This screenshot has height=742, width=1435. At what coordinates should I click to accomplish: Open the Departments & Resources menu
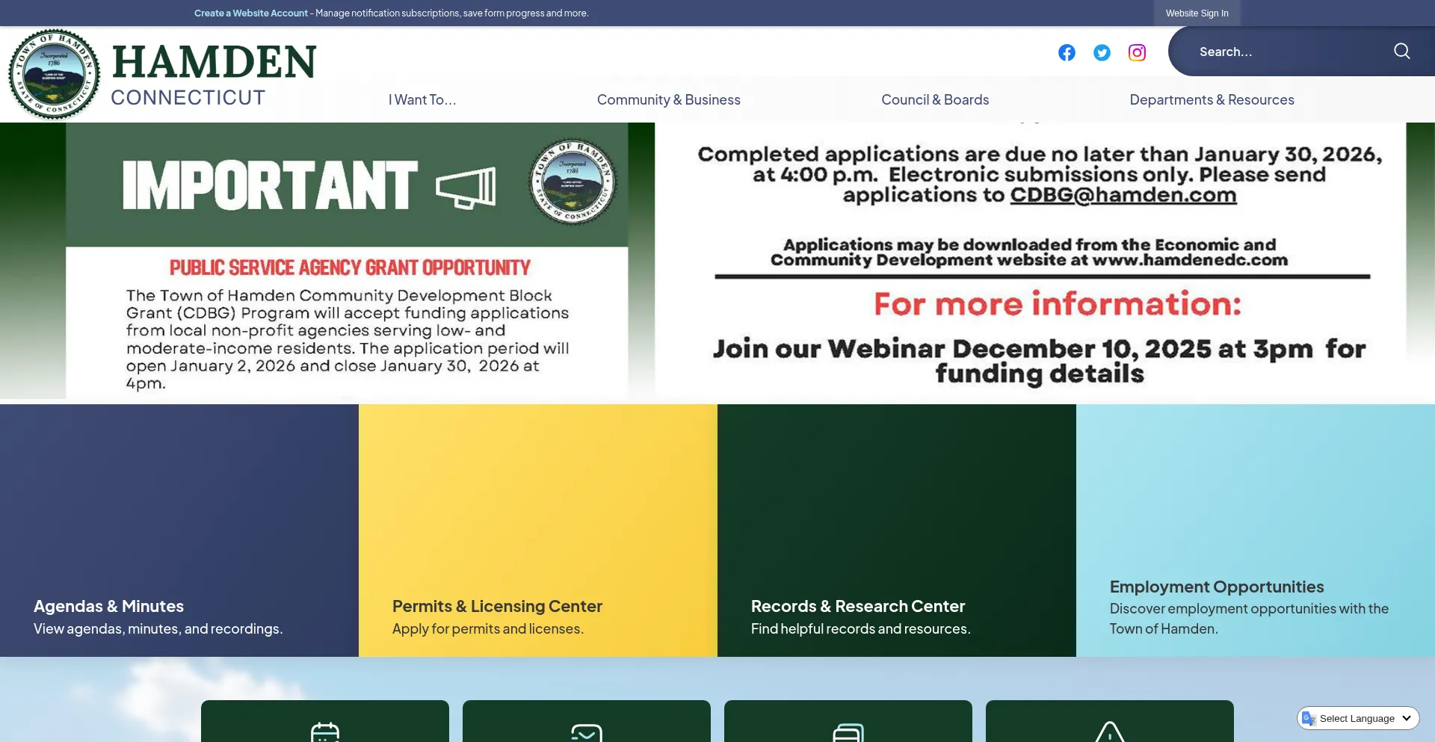pos(1212,99)
